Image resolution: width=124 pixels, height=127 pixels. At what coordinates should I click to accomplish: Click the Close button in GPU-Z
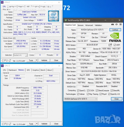(x=117, y=99)
